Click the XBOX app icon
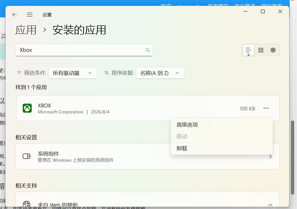 tap(27, 108)
